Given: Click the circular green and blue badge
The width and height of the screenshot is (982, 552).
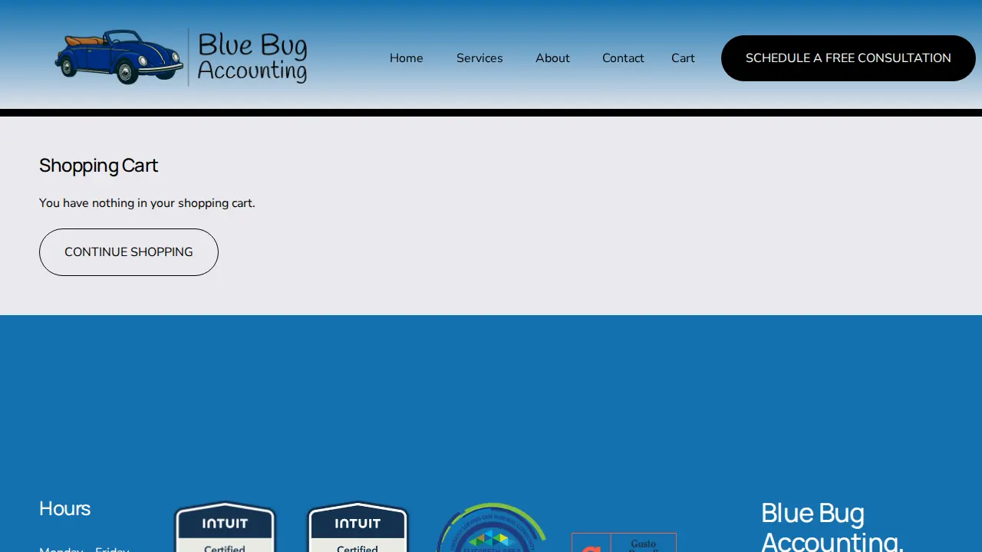Looking at the screenshot, I should [491, 527].
